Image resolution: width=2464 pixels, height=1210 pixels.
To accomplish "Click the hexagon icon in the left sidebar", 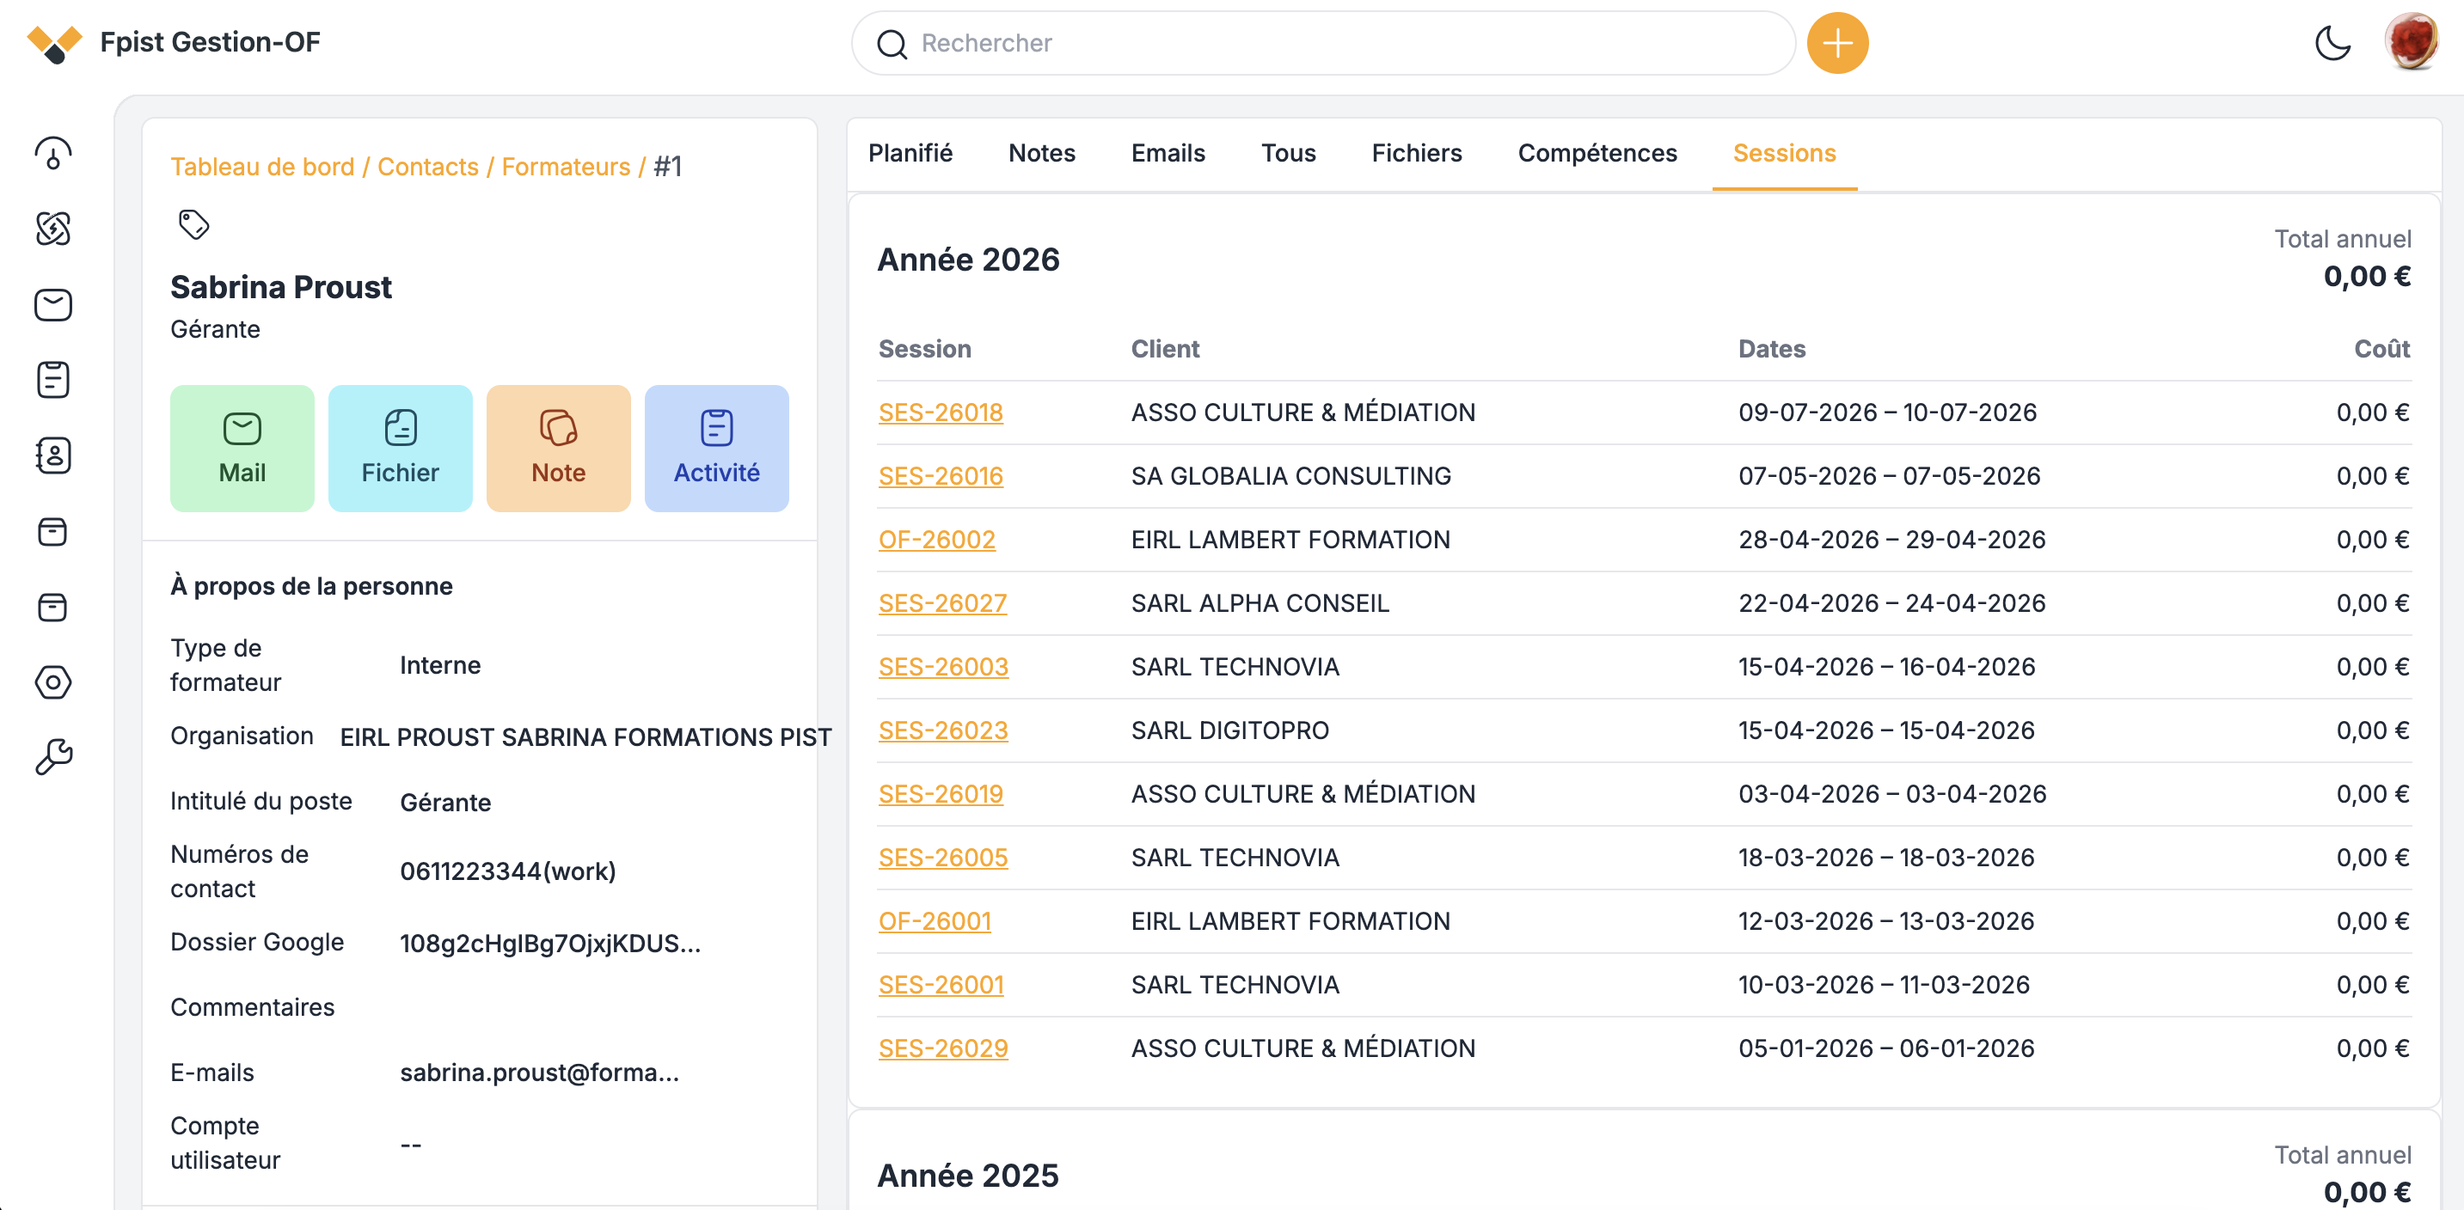I will point(53,682).
